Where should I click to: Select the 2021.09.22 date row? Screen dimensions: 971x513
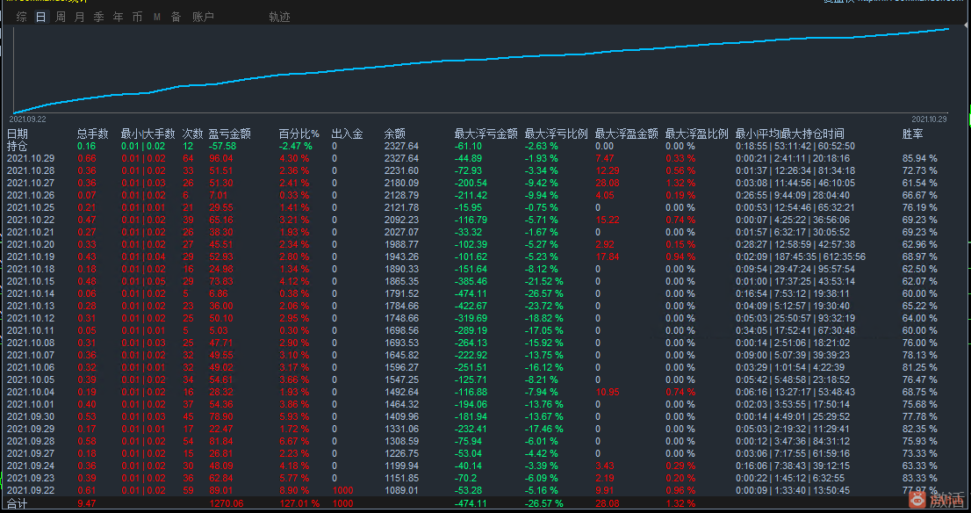pos(31,490)
